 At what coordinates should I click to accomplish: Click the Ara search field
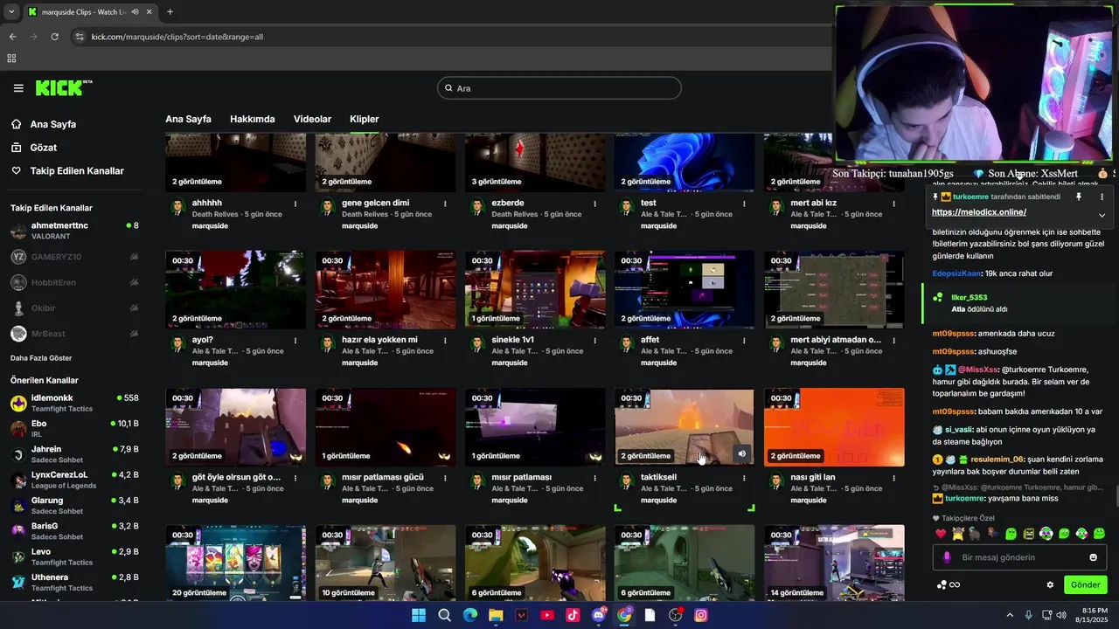point(559,88)
